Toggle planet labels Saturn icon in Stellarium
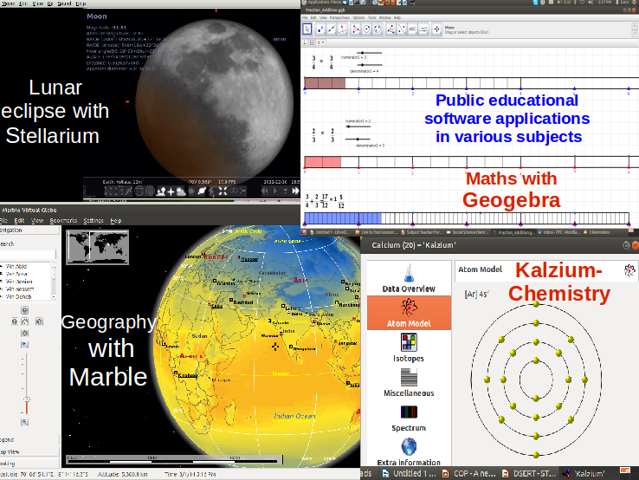The height and width of the screenshot is (480, 639). pyautogui.click(x=202, y=191)
